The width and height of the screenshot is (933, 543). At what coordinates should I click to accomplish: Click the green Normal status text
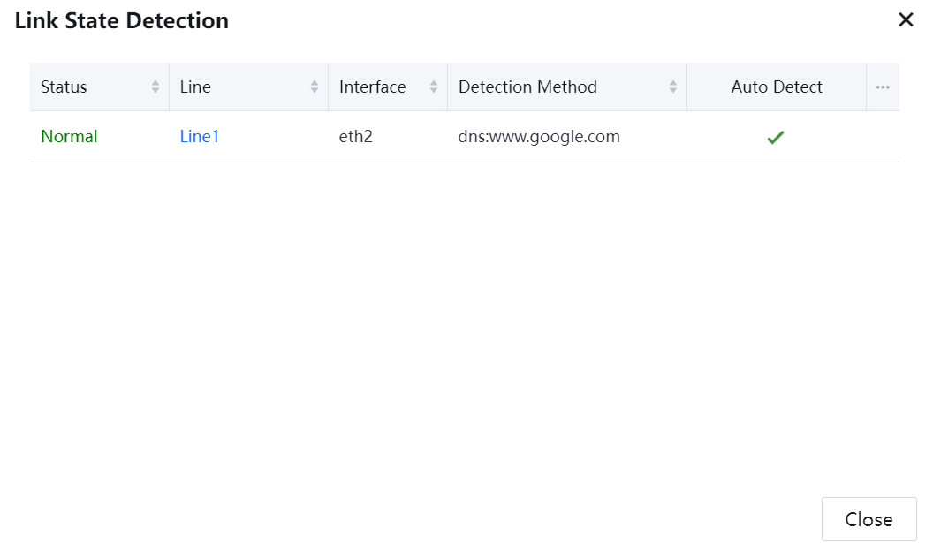[x=69, y=137]
